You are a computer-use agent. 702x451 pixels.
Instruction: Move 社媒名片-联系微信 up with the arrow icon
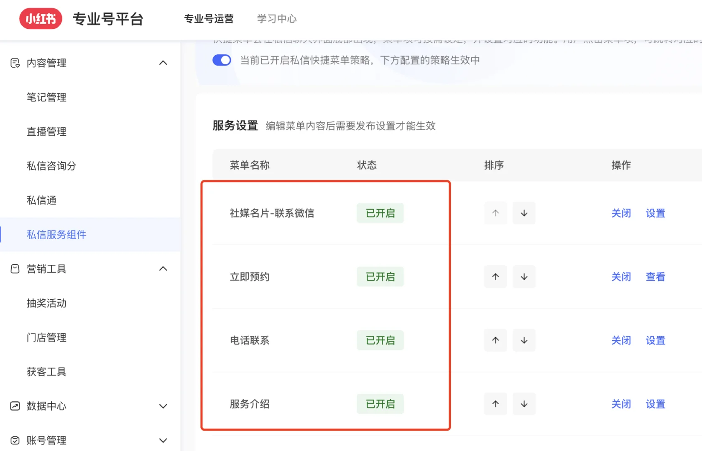coord(495,213)
